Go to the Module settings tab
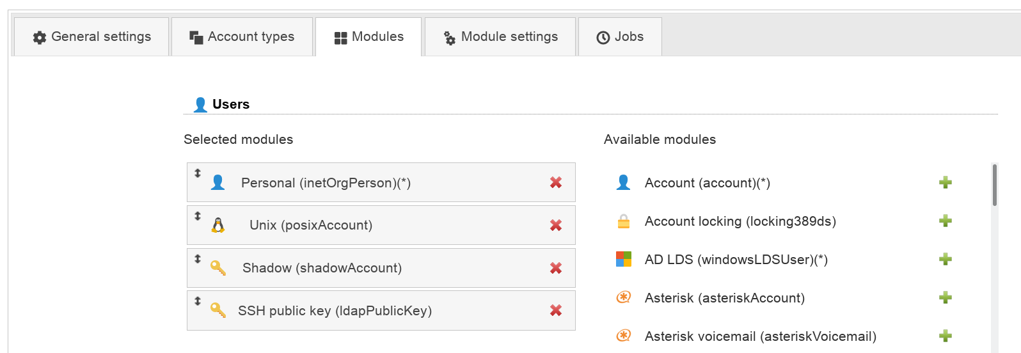 click(x=500, y=37)
